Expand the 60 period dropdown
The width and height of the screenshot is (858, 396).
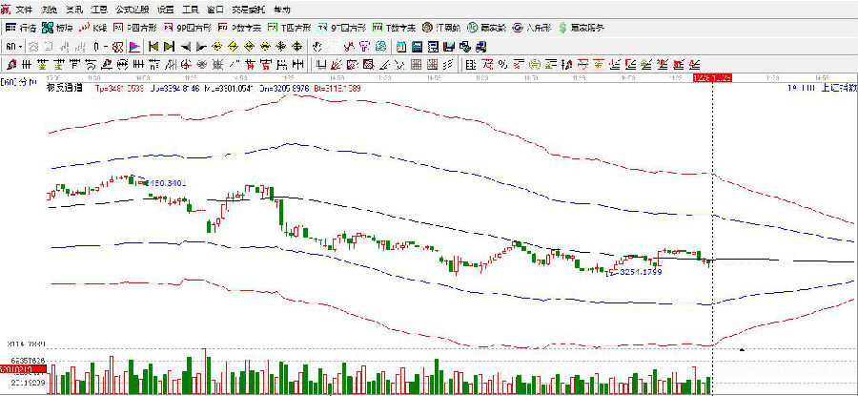click(x=14, y=46)
